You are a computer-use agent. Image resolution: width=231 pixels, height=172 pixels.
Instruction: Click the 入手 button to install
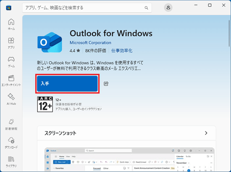(x=67, y=83)
